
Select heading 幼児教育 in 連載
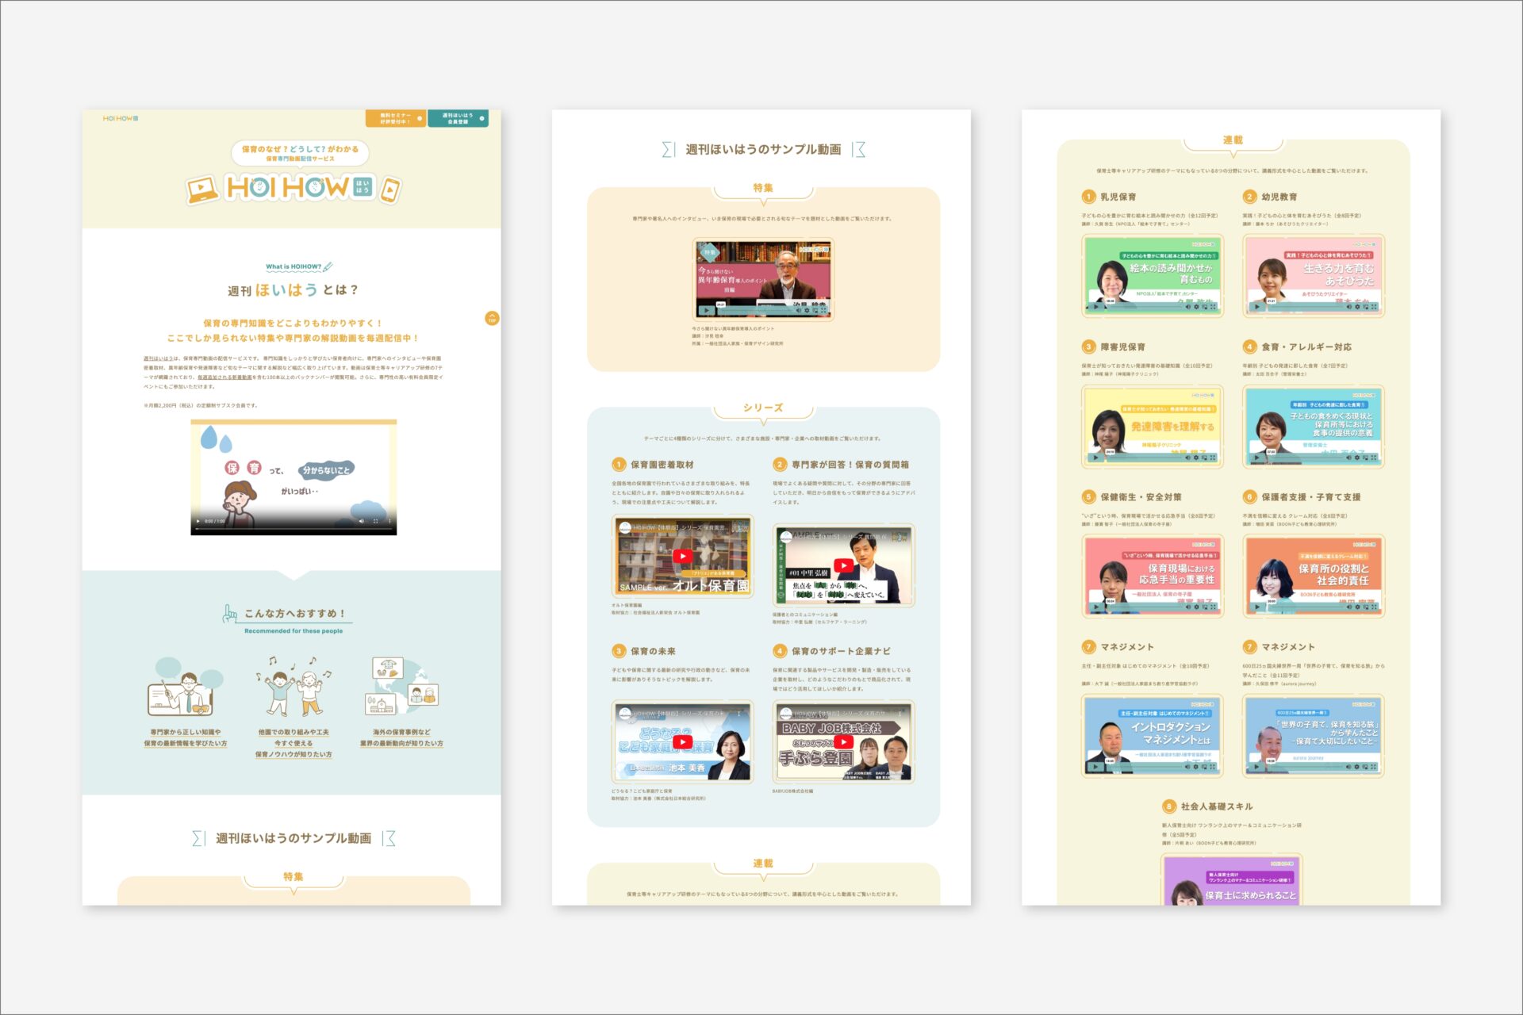tap(1279, 197)
